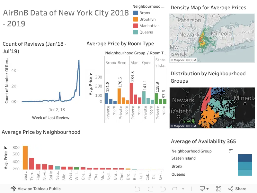Click the Redo arrow in Tableau toolbar
The image size is (257, 193).
tap(150, 189)
